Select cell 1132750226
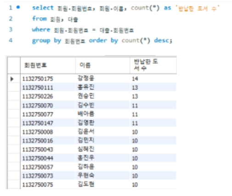The image size is (232, 196). coord(48,96)
